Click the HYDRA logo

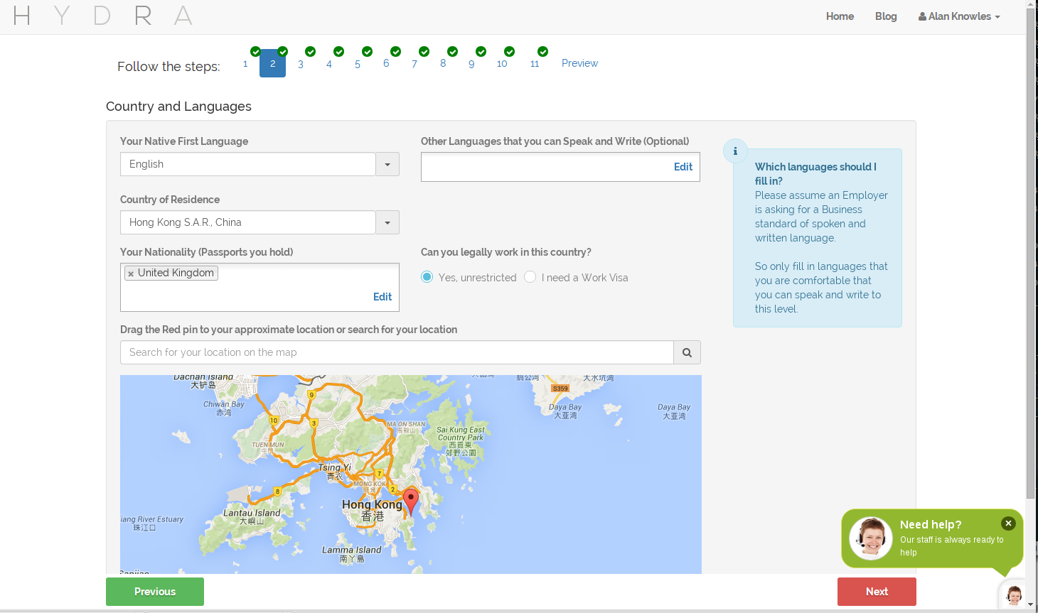tap(103, 16)
